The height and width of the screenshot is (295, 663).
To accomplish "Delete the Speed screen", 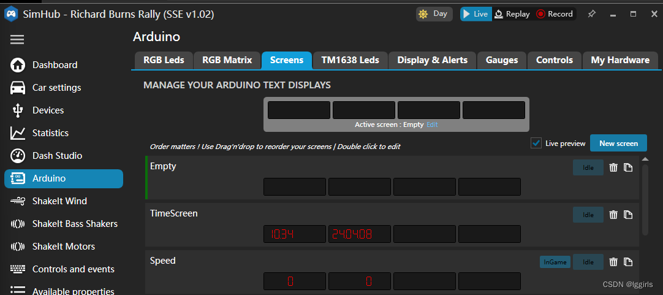I will (613, 262).
